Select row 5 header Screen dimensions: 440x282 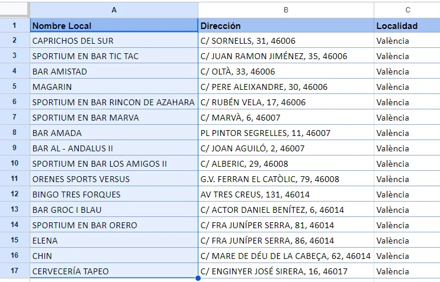15,86
